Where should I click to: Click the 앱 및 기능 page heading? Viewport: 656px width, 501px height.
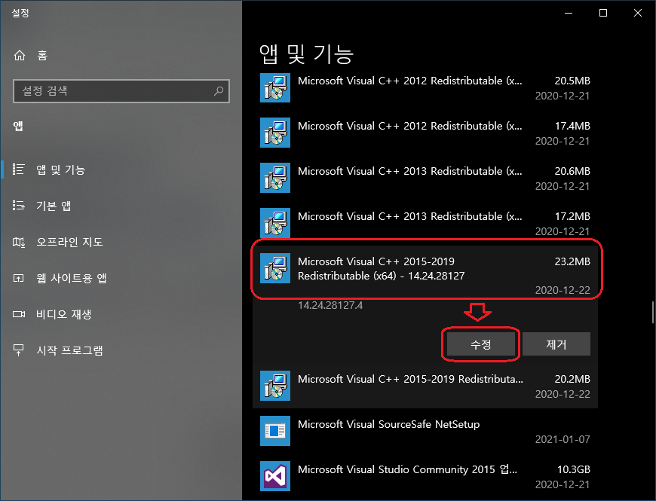307,54
